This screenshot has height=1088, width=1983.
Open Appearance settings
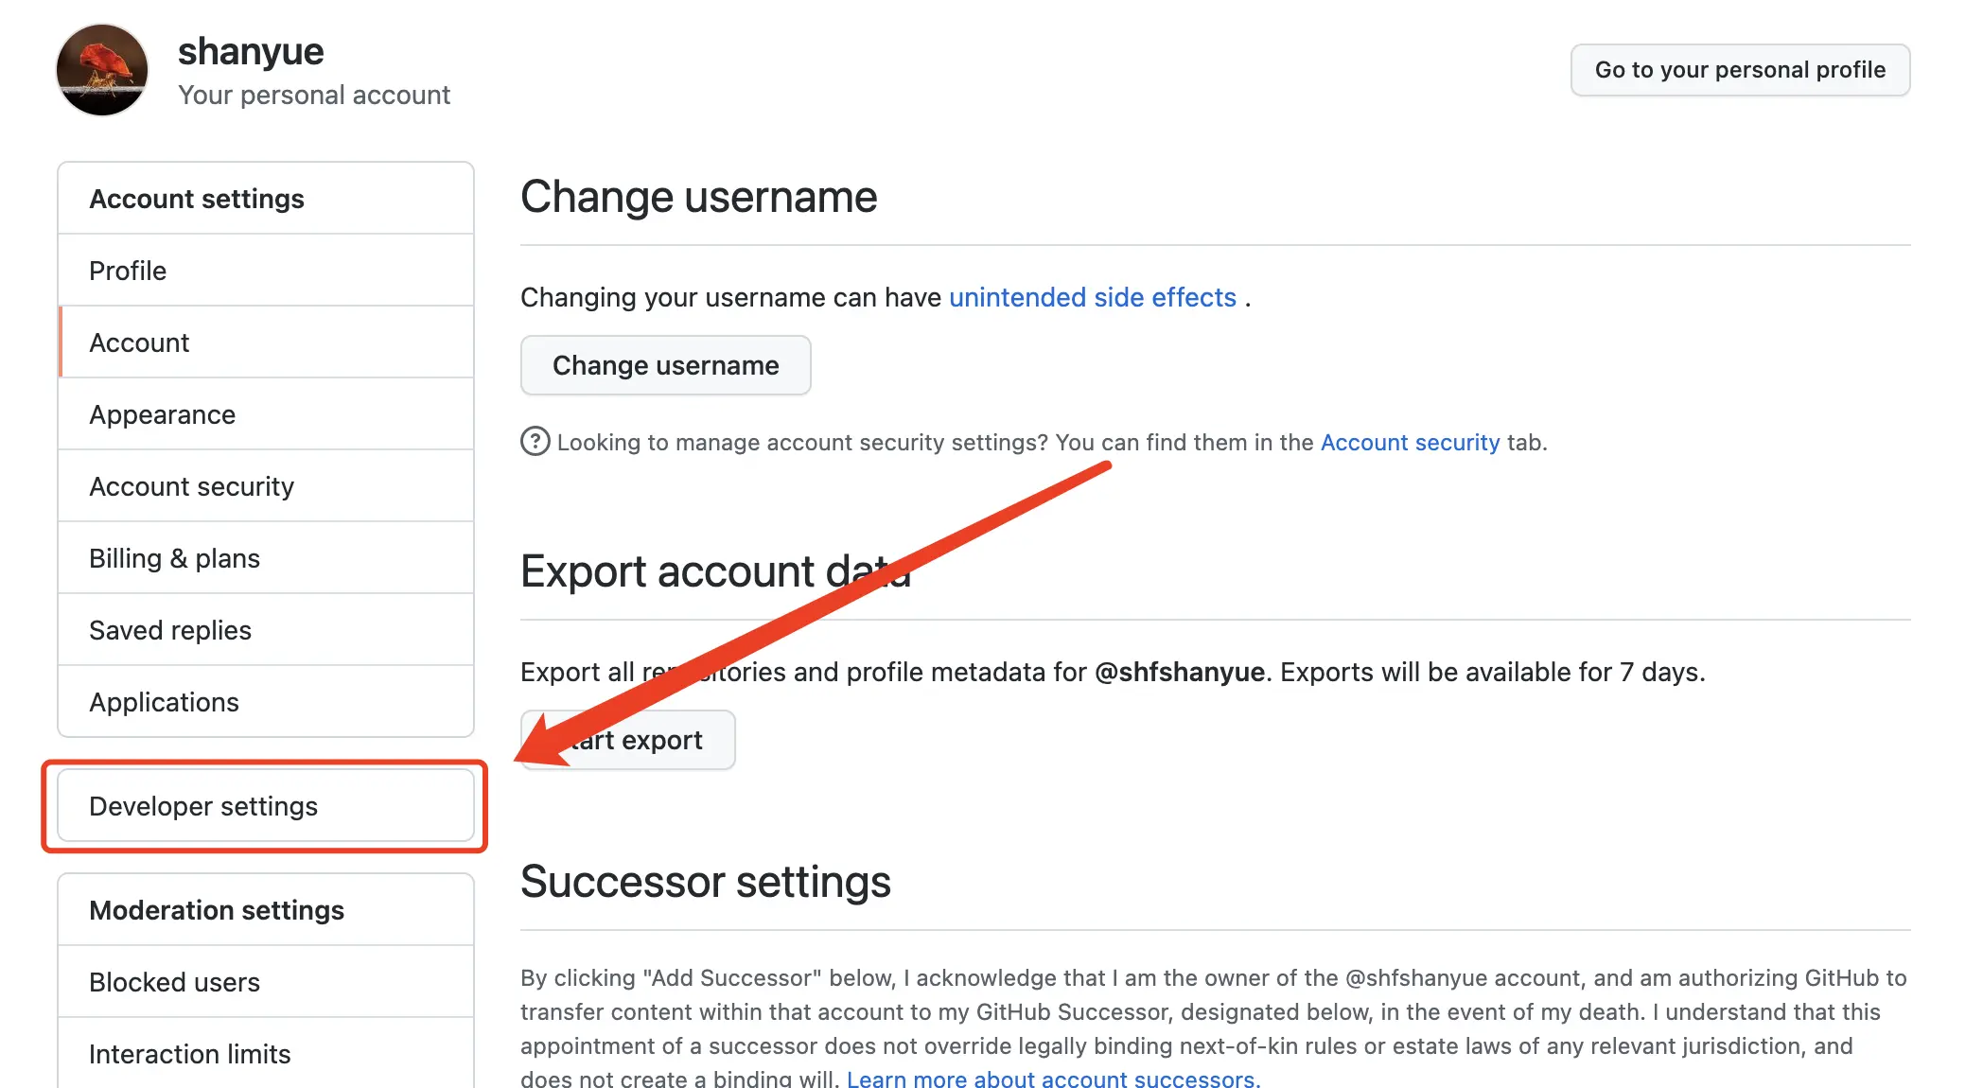[x=266, y=414]
